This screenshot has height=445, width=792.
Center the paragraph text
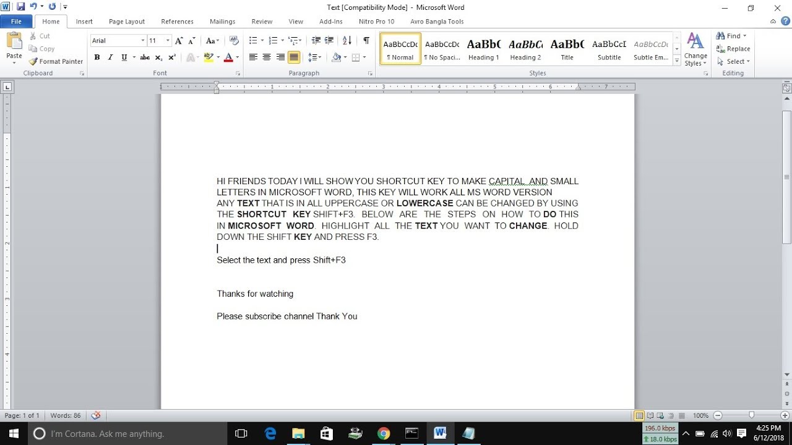[267, 57]
